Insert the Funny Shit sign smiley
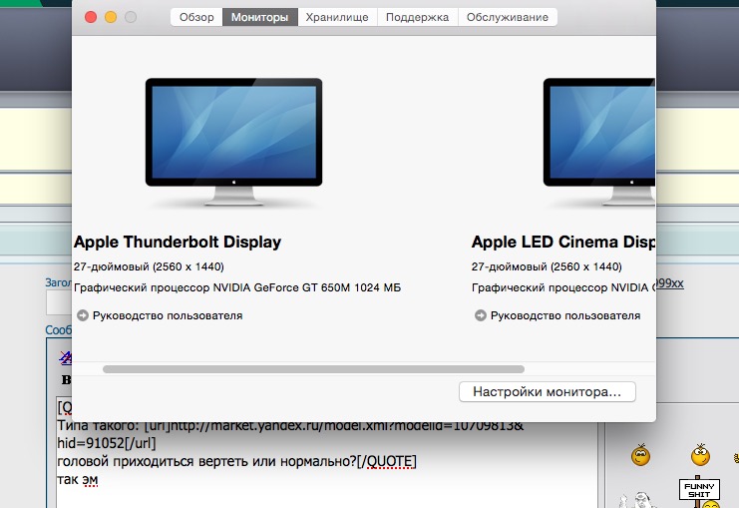 click(x=701, y=493)
